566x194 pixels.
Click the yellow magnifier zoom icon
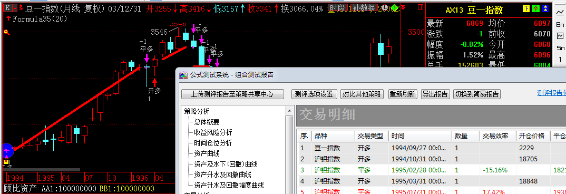coord(6,33)
